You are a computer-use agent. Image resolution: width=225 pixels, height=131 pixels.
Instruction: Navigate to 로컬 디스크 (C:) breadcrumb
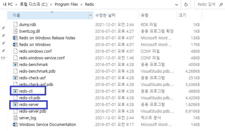pos(34,4)
